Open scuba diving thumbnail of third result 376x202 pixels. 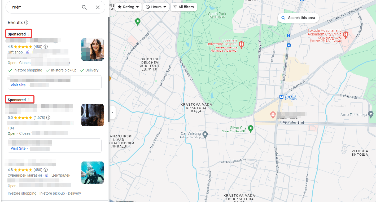pyautogui.click(x=93, y=173)
